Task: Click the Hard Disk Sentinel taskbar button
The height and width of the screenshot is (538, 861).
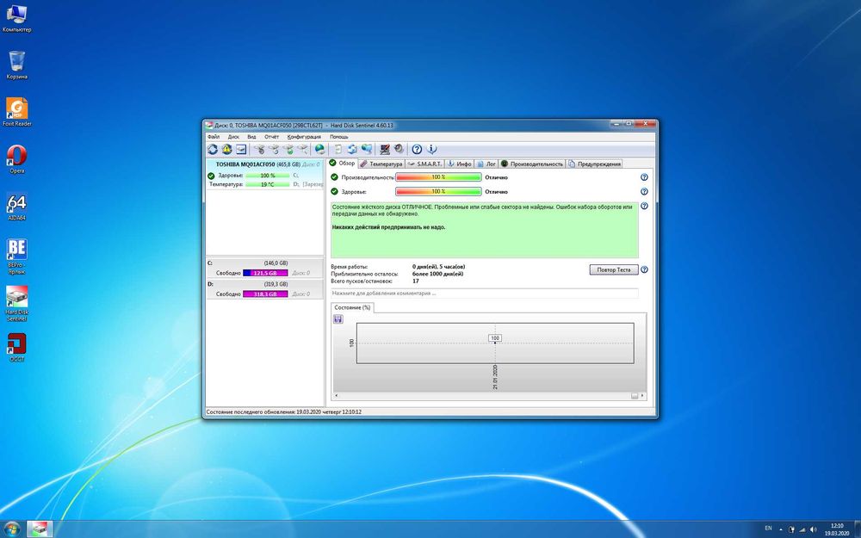Action: click(x=39, y=529)
